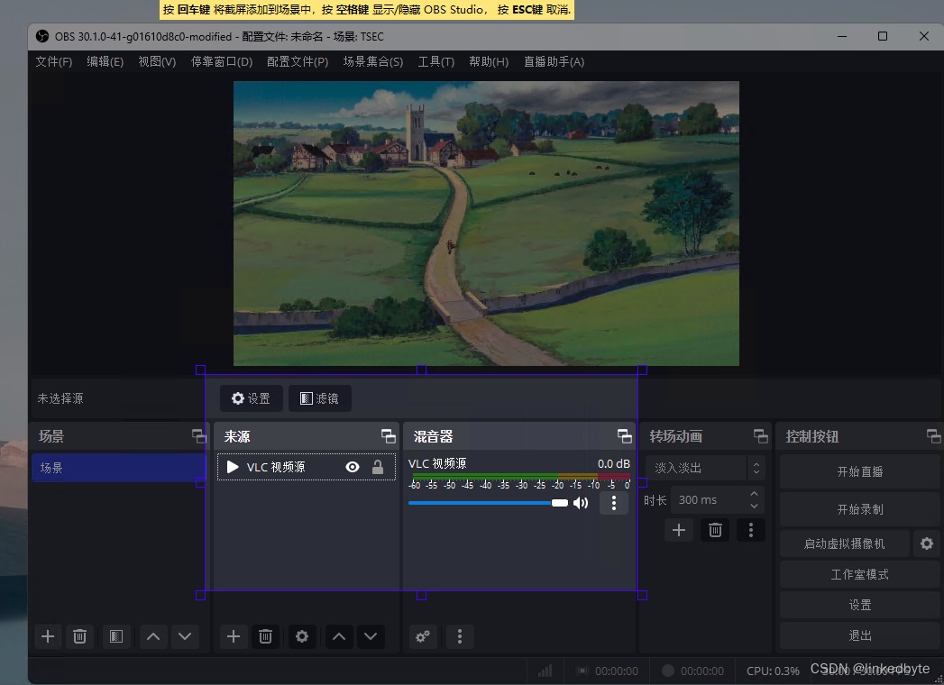Add a new scene with the plus icon in 场景 panel
Viewport: 944px width, 685px height.
pyautogui.click(x=48, y=636)
